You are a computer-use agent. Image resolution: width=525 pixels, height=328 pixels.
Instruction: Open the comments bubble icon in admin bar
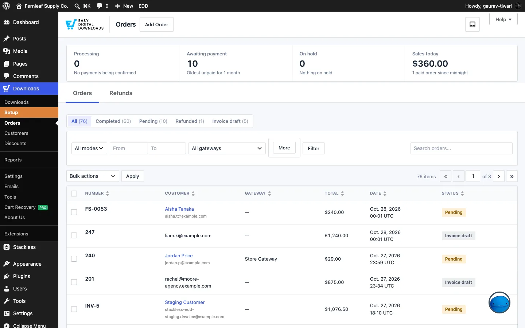100,6
